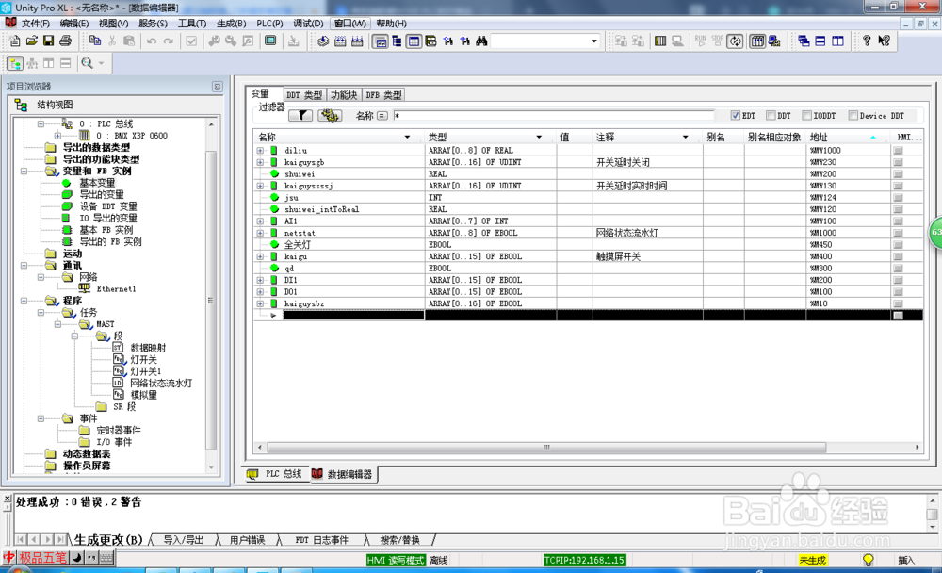Screen dimensions: 942x573
Task: Open the project browser window icon
Action: pyautogui.click(x=398, y=41)
